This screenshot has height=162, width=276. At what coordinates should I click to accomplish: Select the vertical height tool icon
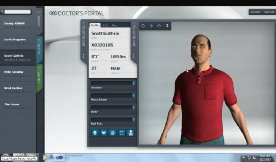167,26
